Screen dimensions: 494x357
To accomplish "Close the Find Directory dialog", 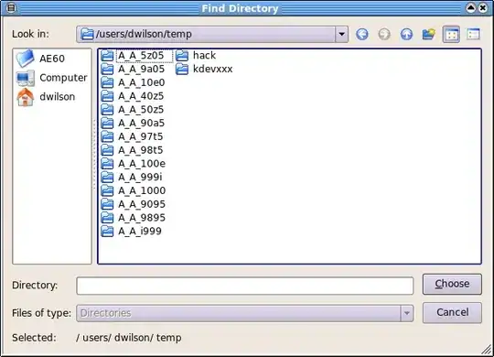I will coord(483,8).
